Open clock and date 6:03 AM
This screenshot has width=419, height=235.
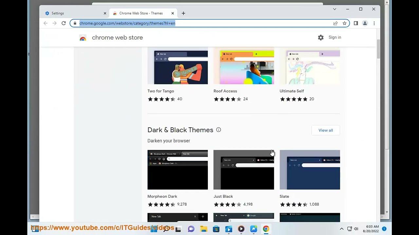pyautogui.click(x=371, y=229)
